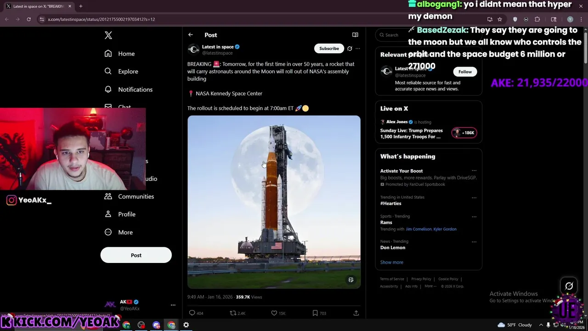Image resolution: width=588 pixels, height=331 pixels.
Task: Click the browser back arrow
Action: tap(6, 19)
